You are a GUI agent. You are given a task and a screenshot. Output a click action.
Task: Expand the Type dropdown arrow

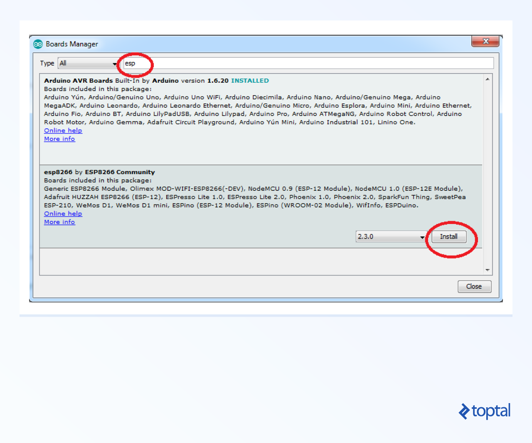115,64
